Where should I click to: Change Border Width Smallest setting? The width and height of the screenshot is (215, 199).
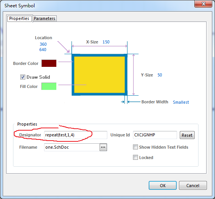181,102
